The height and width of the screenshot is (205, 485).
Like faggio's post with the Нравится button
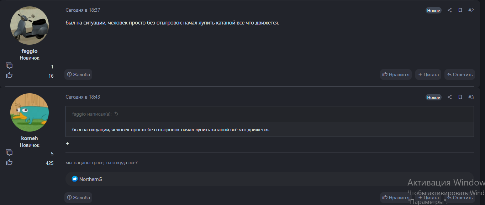(x=396, y=74)
